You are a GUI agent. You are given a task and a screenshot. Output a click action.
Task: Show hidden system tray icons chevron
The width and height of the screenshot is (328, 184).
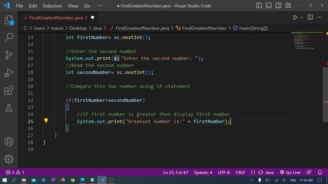252,180
